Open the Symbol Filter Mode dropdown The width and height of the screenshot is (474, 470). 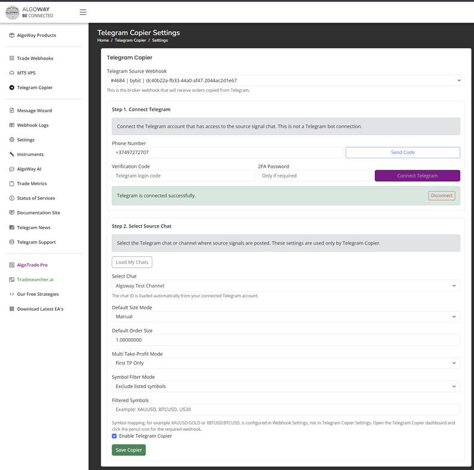click(x=286, y=386)
